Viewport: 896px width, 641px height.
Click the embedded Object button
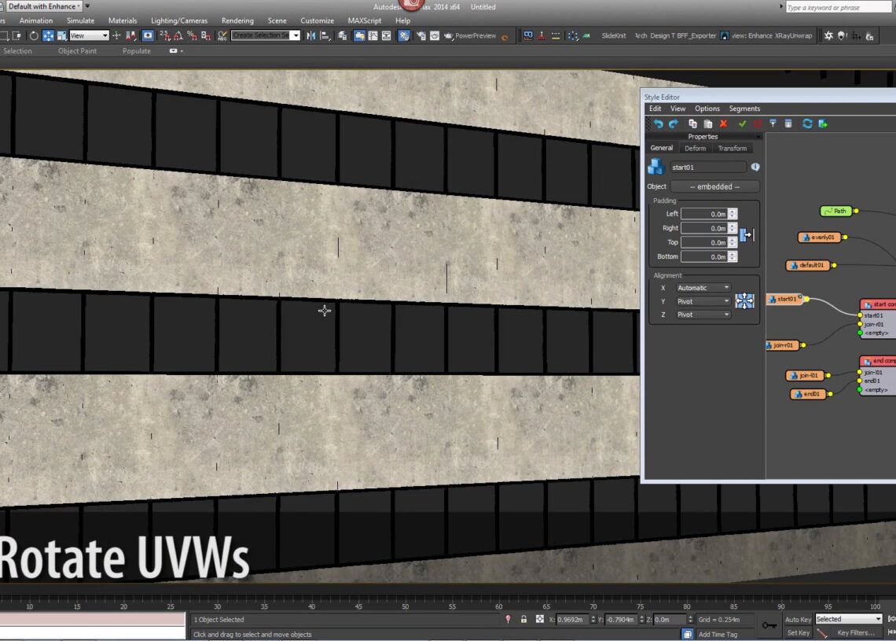tap(714, 186)
